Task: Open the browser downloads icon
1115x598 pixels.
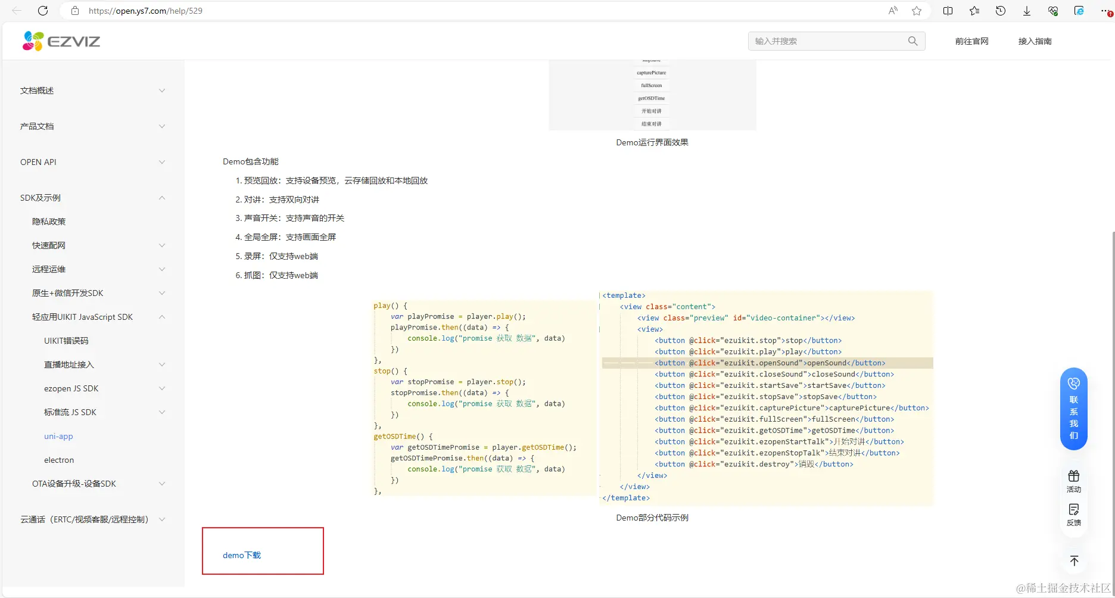Action: (1027, 11)
